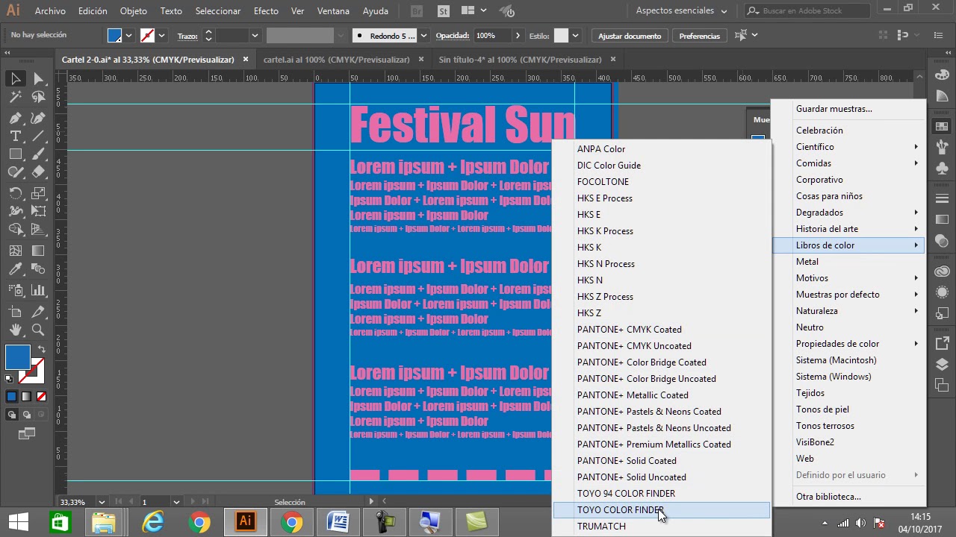Open artboard number dropdown
Viewport: 956px width, 537px height.
176,502
